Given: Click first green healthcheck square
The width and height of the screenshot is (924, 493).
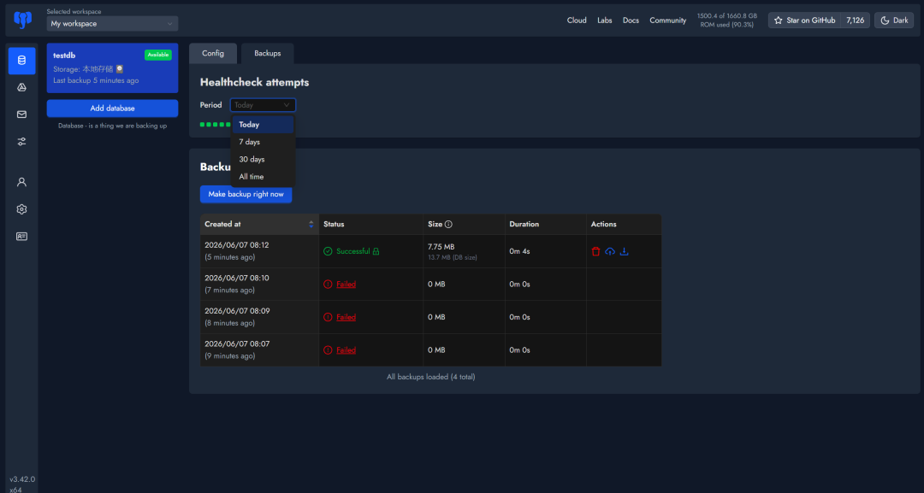Looking at the screenshot, I should pyautogui.click(x=202, y=125).
